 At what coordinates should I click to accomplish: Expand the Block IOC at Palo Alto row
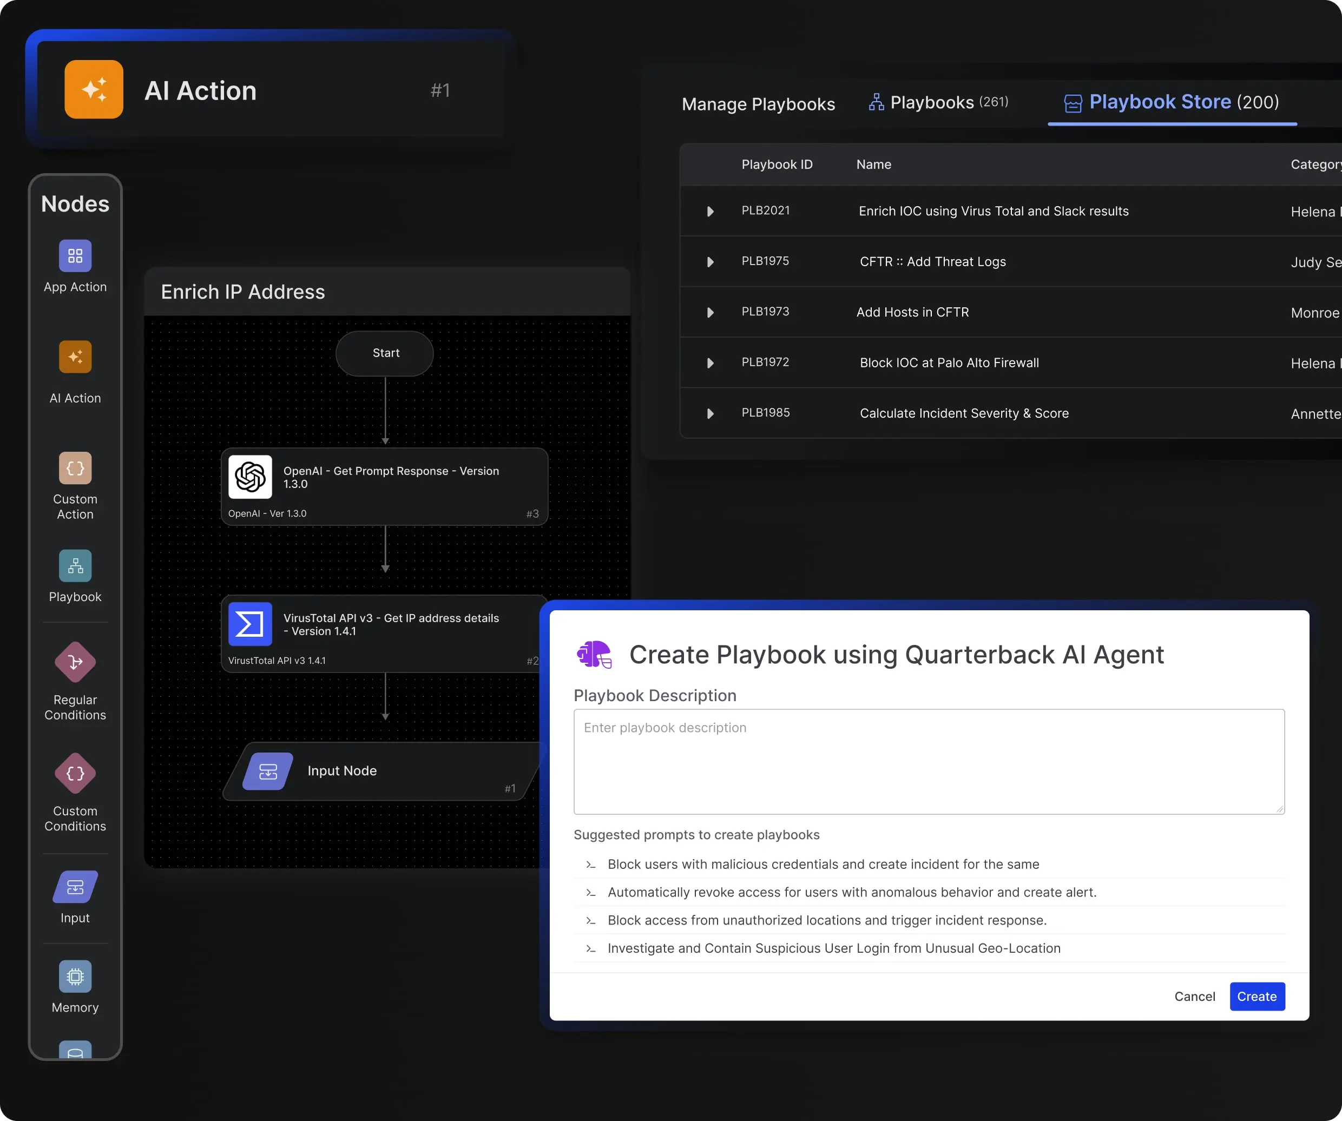point(710,363)
